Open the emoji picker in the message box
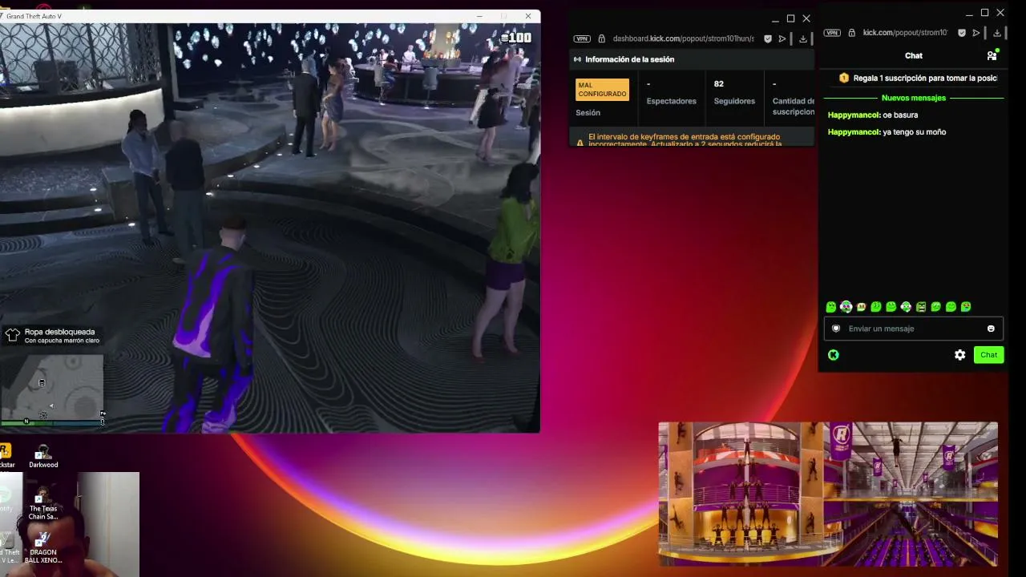1026x577 pixels. [x=991, y=329]
